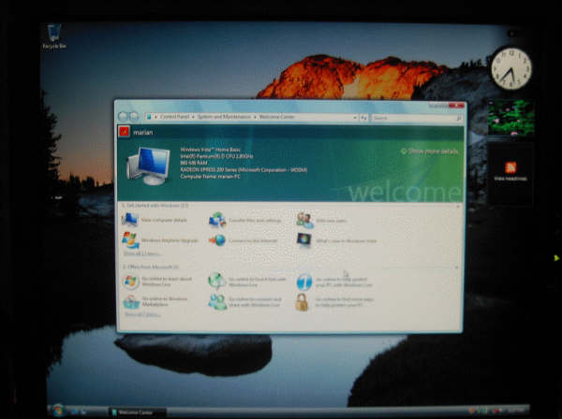
Task: Open the Recycle Bin on the desktop
Action: [54, 36]
